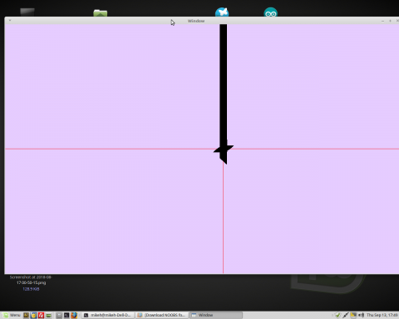
Task: Click the Window title bar text
Action: click(x=196, y=21)
